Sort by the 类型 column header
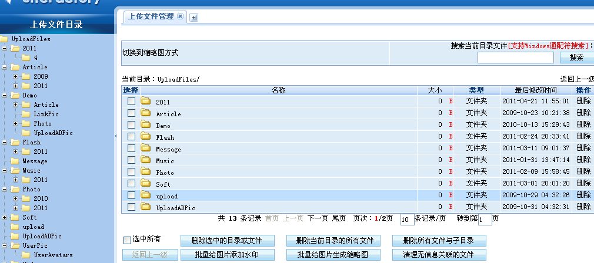The height and width of the screenshot is (263, 594). (476, 90)
